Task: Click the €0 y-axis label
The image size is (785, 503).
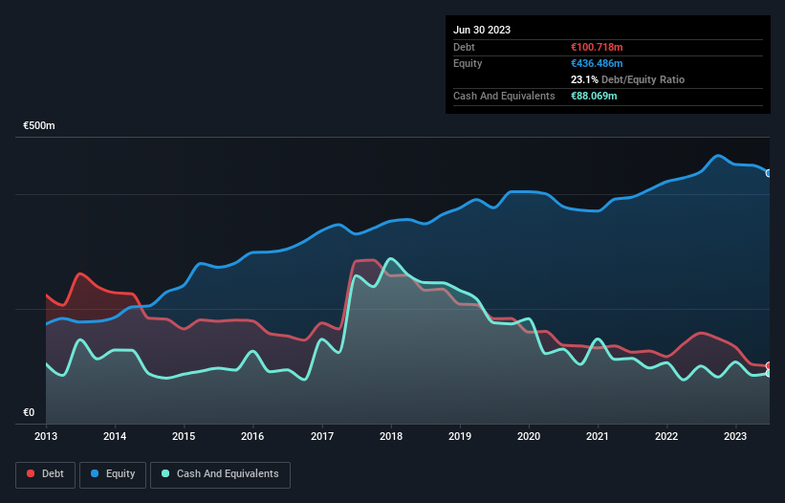Action: coord(29,412)
